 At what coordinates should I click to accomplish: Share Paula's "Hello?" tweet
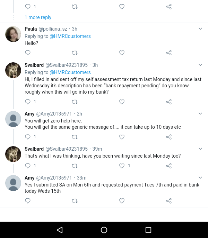pos(169,53)
